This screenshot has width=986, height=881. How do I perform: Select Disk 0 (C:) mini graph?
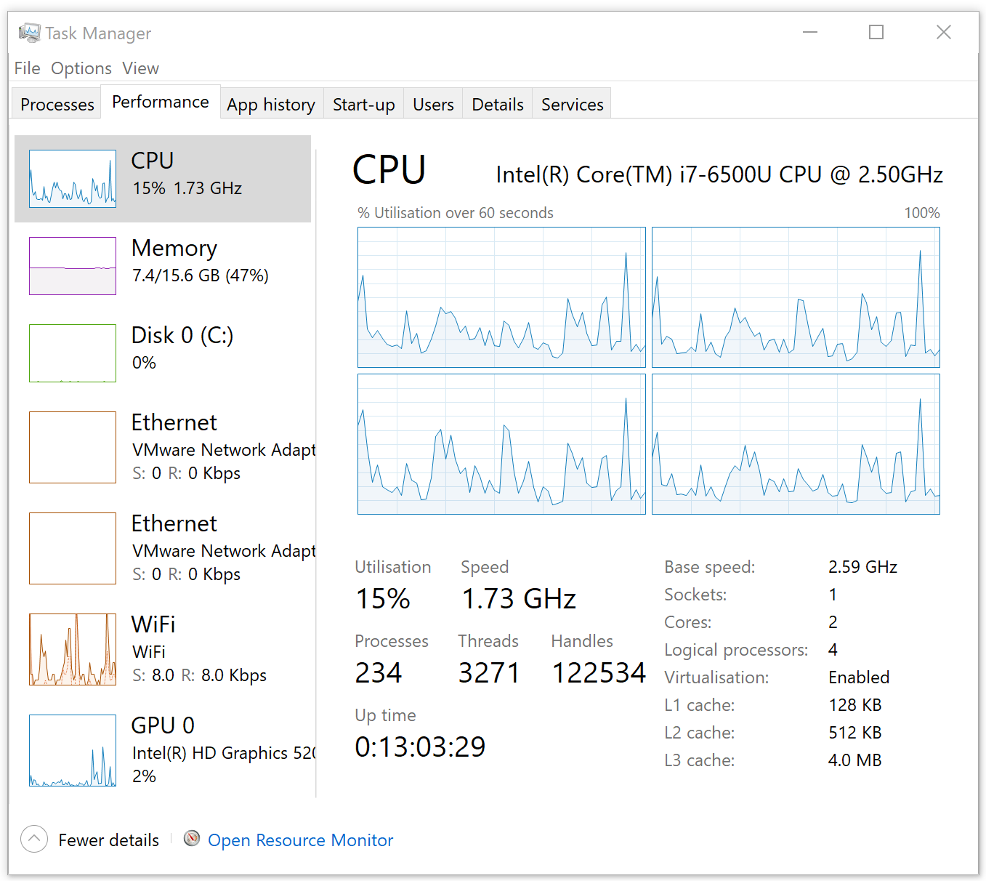click(73, 353)
